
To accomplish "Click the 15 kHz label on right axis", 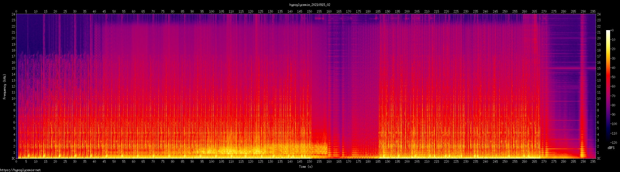I will pyautogui.click(x=599, y=68).
